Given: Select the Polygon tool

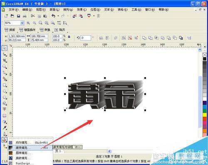Looking at the screenshot, I should (5, 97).
